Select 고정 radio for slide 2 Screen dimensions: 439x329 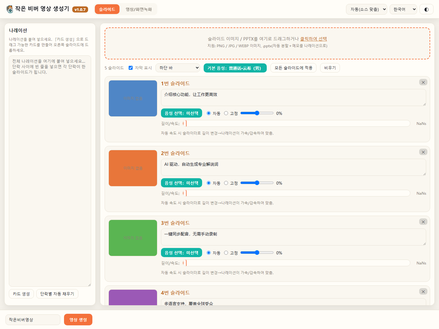pyautogui.click(x=226, y=183)
